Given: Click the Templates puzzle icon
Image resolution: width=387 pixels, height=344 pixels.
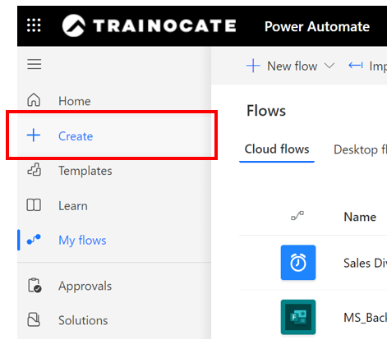Looking at the screenshot, I should point(34,170).
